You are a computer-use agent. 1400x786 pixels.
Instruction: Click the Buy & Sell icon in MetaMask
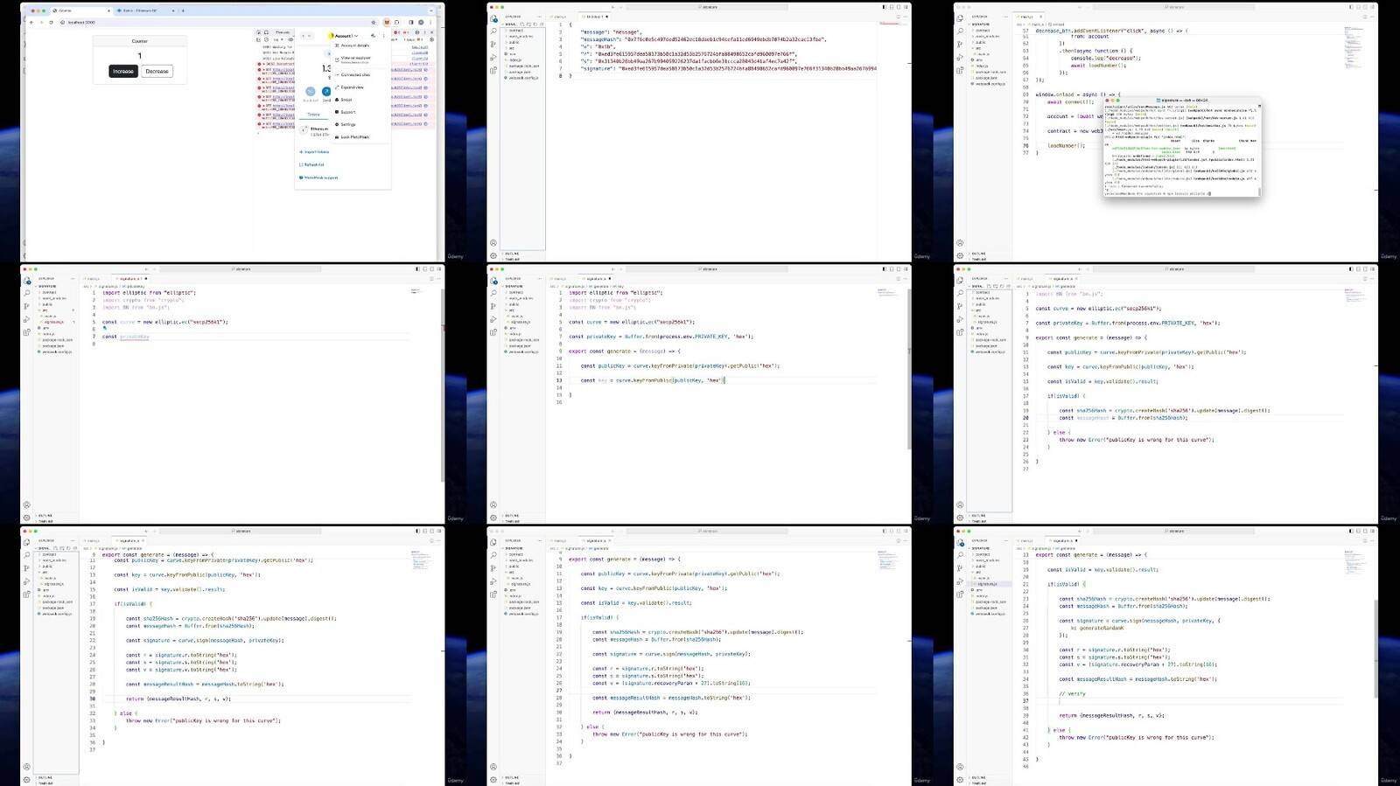pos(311,91)
